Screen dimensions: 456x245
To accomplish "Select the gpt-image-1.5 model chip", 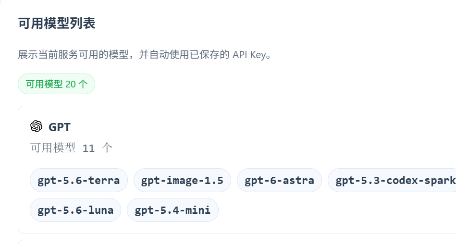I will coord(182,180).
